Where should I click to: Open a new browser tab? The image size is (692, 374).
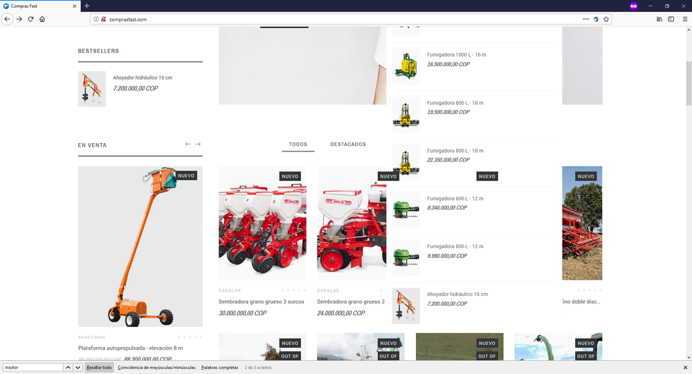pyautogui.click(x=86, y=6)
